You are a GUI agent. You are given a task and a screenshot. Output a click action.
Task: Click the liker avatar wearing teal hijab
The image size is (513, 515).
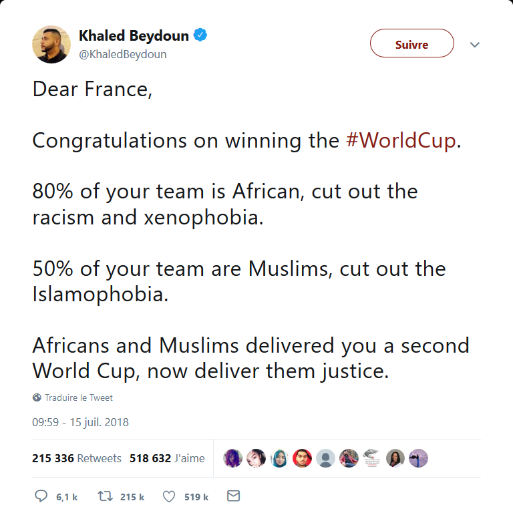[x=279, y=458]
